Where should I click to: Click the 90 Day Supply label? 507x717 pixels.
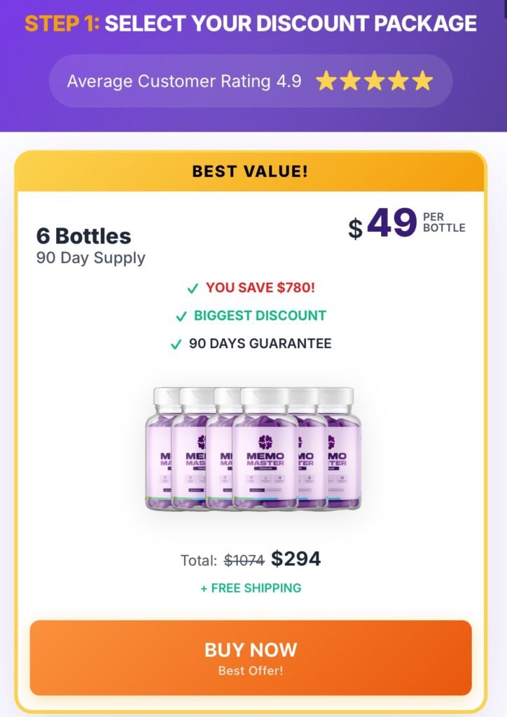(x=91, y=258)
